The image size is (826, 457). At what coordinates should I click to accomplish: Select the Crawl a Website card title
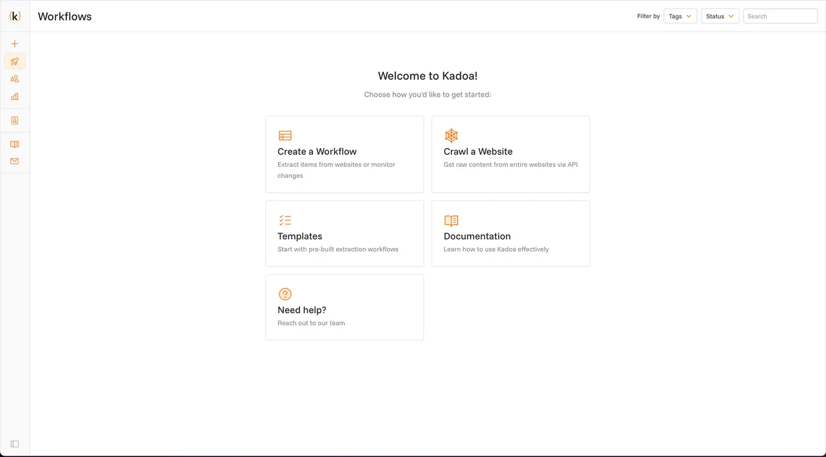(478, 151)
